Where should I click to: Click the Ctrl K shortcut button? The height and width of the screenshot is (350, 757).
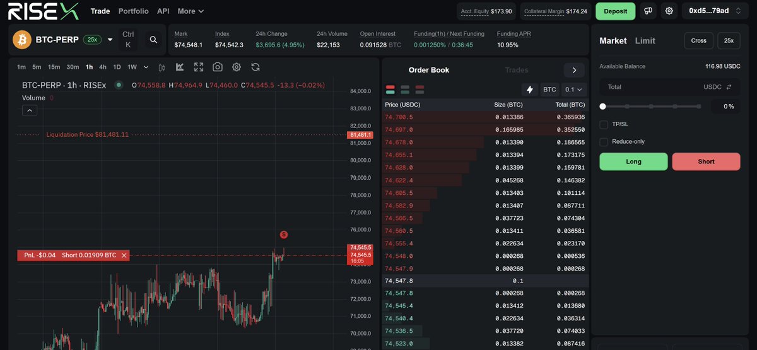[128, 40]
